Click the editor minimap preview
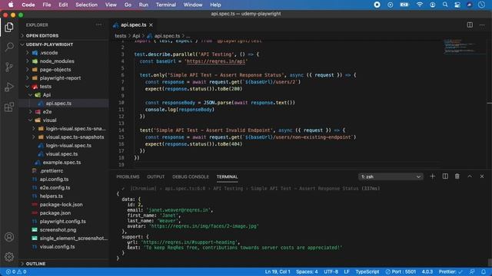Viewport: 492px width, 276px height. pos(464,47)
